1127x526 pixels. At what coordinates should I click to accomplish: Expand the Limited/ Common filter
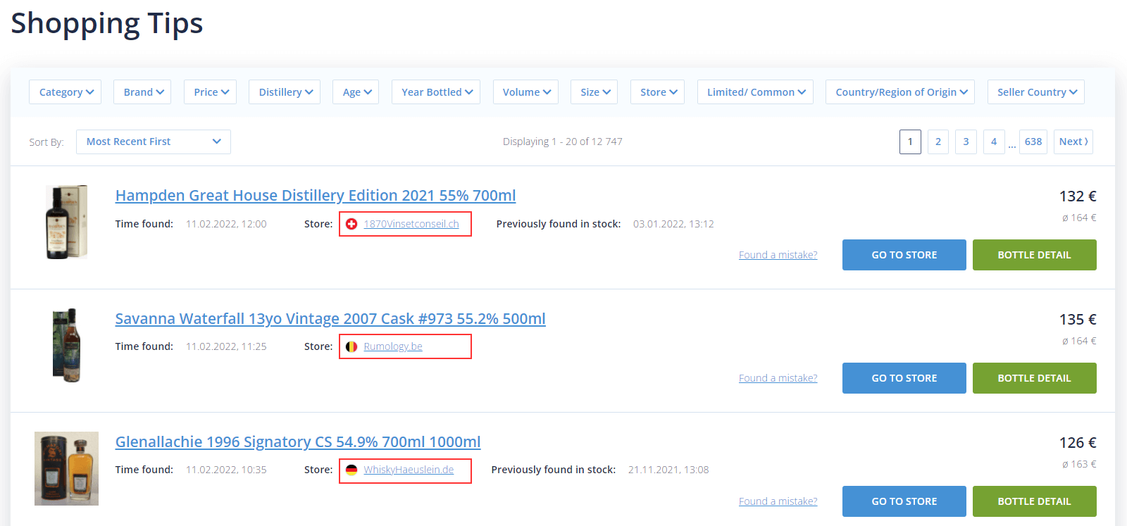[x=755, y=92]
